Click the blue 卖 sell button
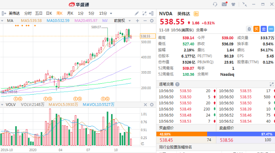The width and height of the screenshot is (275, 153). click(x=264, y=29)
